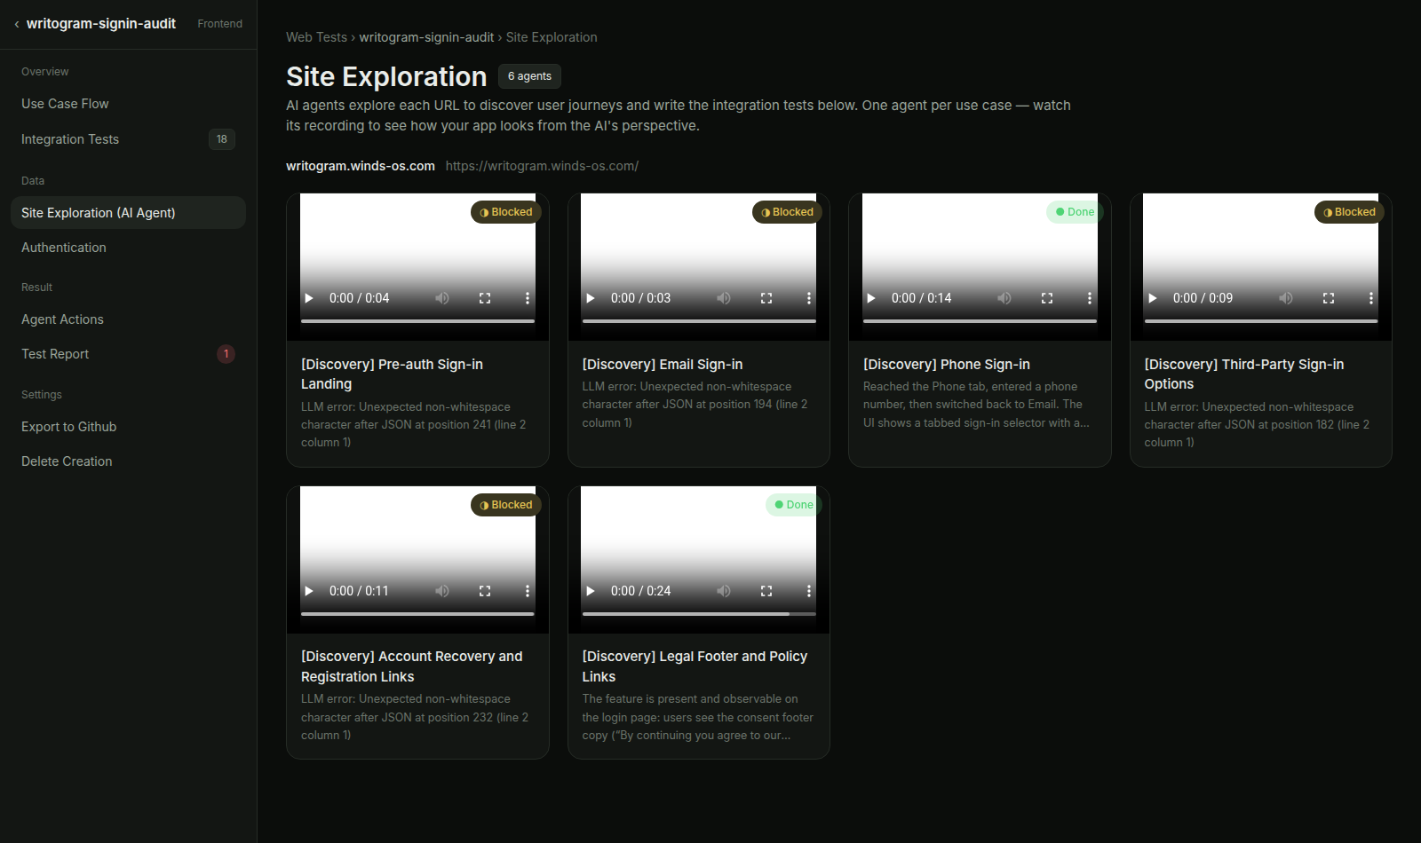Open [Discovery] Legal Footer and Policy Links title

695,666
